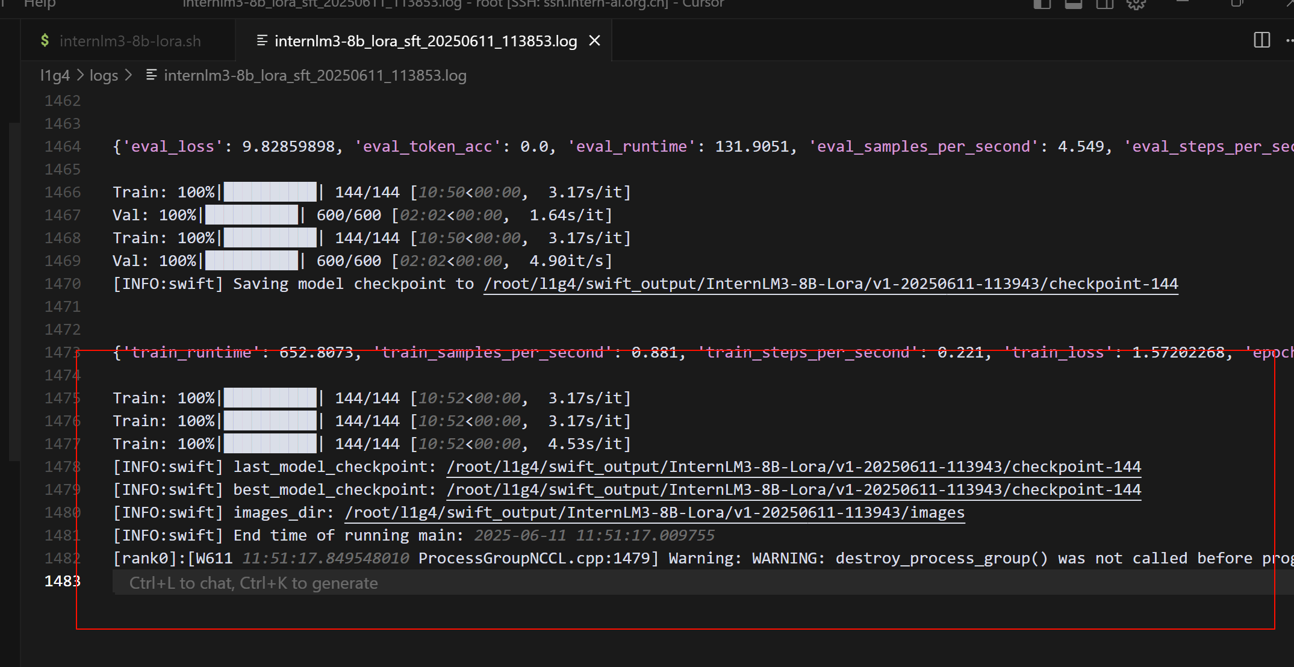This screenshot has height=667, width=1294.
Task: Split the editor to the right
Action: [x=1261, y=40]
